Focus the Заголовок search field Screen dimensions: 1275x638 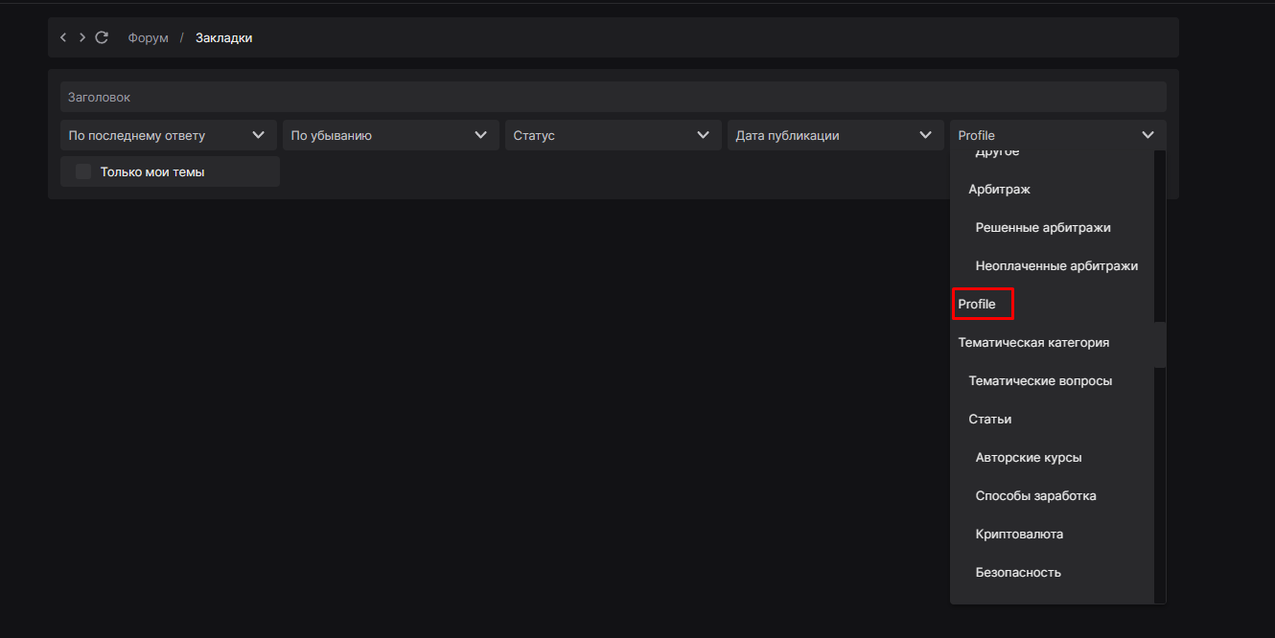(613, 97)
